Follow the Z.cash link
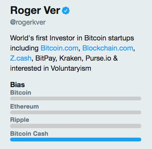 (21, 58)
